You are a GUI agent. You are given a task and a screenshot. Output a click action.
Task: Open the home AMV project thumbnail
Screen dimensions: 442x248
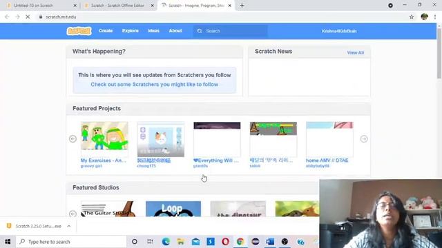point(329,139)
